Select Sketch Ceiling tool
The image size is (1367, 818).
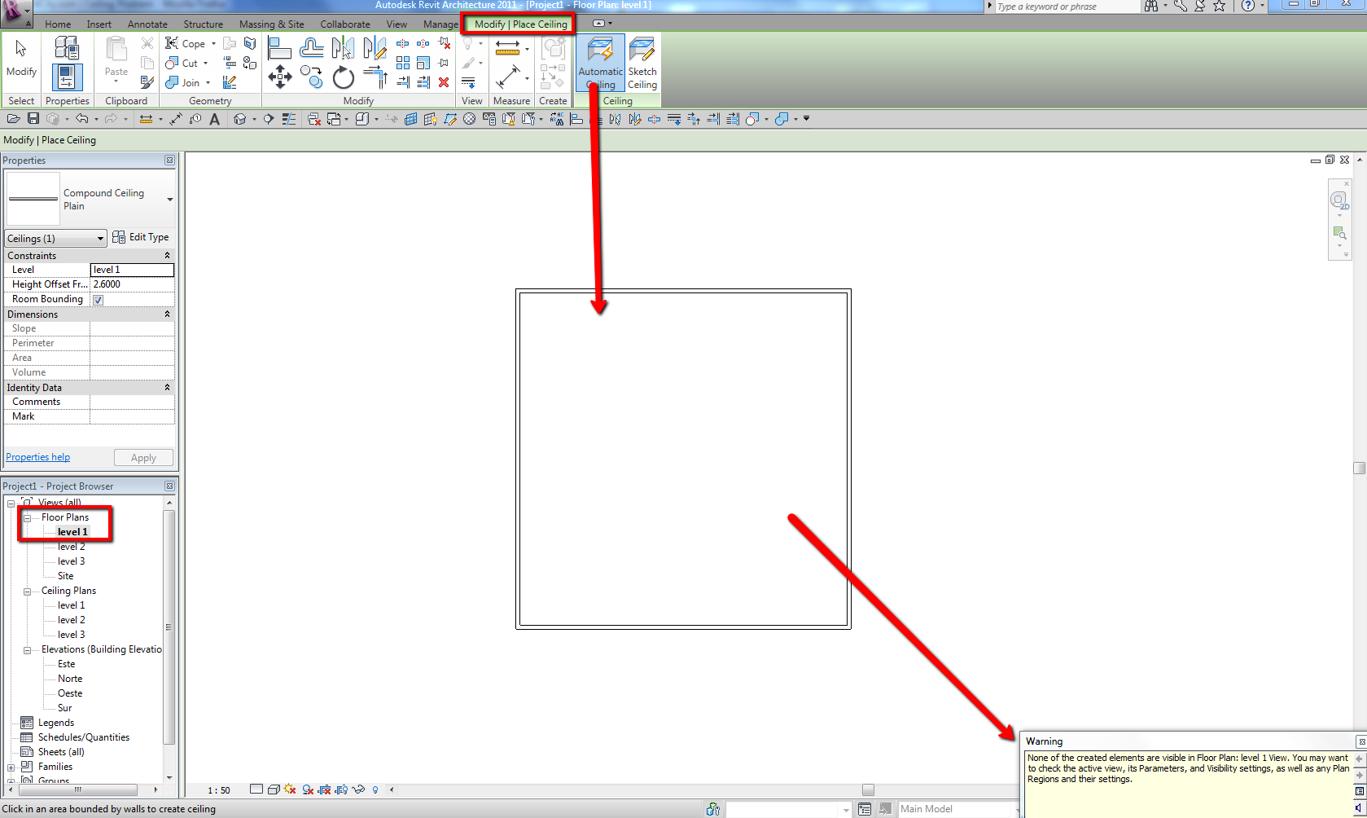pyautogui.click(x=642, y=64)
